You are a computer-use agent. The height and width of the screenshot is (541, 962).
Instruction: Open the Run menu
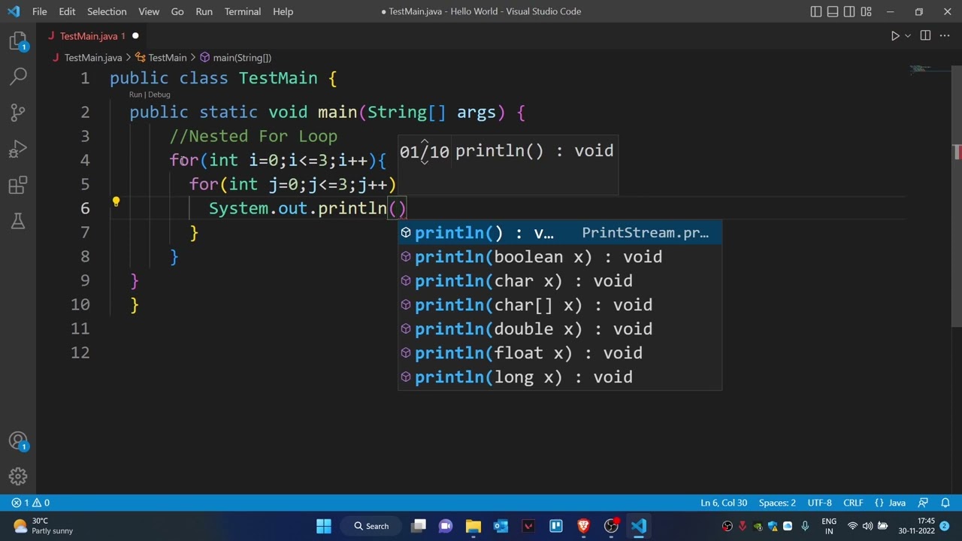click(x=204, y=11)
